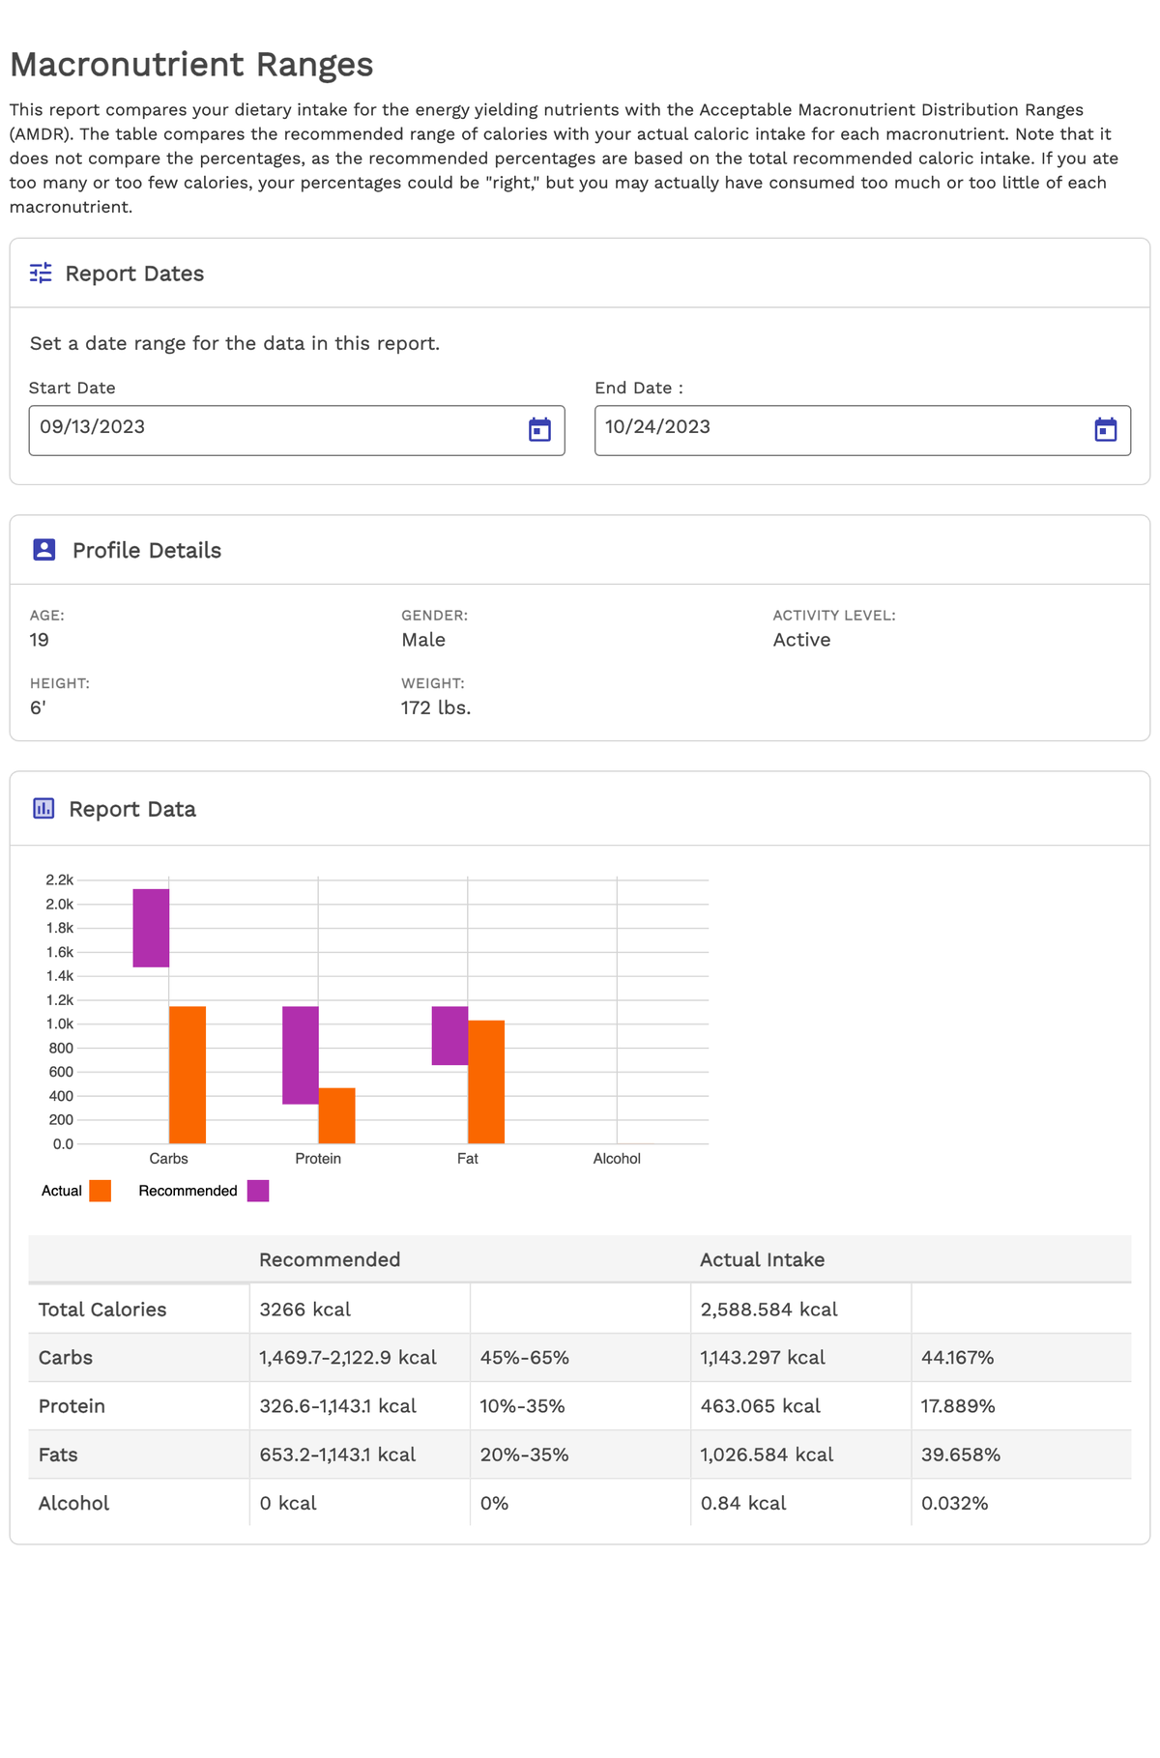Open the Start Date calendar picker icon
Viewport: 1160px width, 1758px height.
point(539,430)
